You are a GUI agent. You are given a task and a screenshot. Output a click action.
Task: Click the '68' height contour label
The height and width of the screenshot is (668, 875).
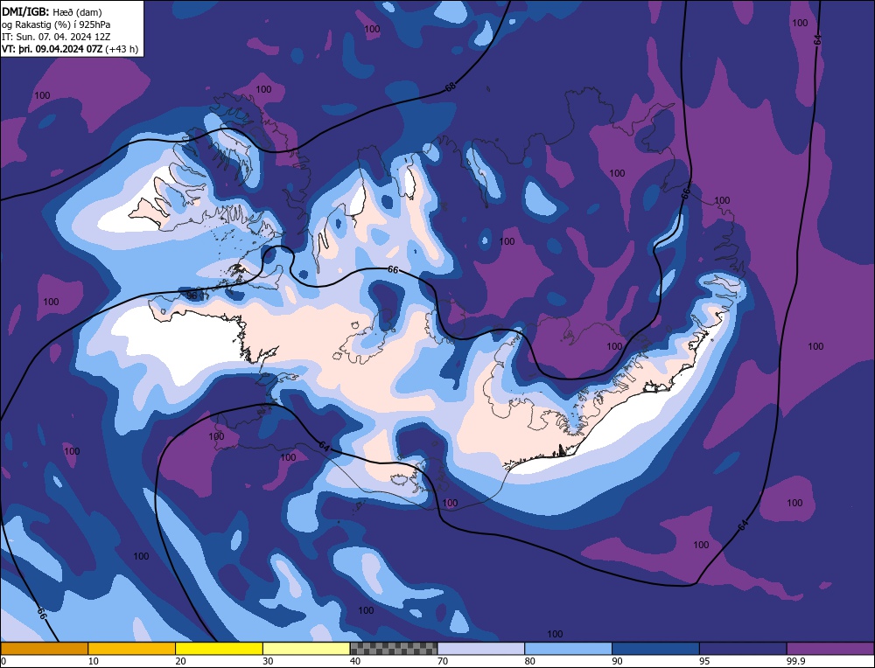(451, 87)
